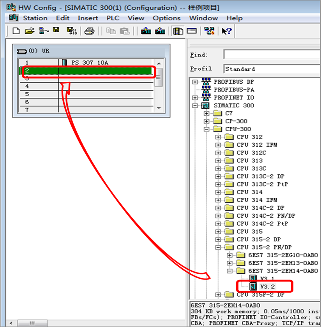This screenshot has height=327, width=321.
Task: Select rack slot 4 row
Action: coord(86,86)
